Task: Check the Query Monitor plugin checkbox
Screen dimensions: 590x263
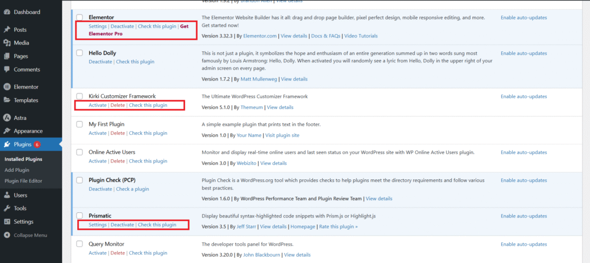Action: pyautogui.click(x=80, y=244)
